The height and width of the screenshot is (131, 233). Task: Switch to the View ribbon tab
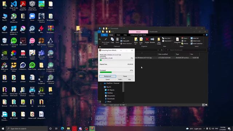125,35
